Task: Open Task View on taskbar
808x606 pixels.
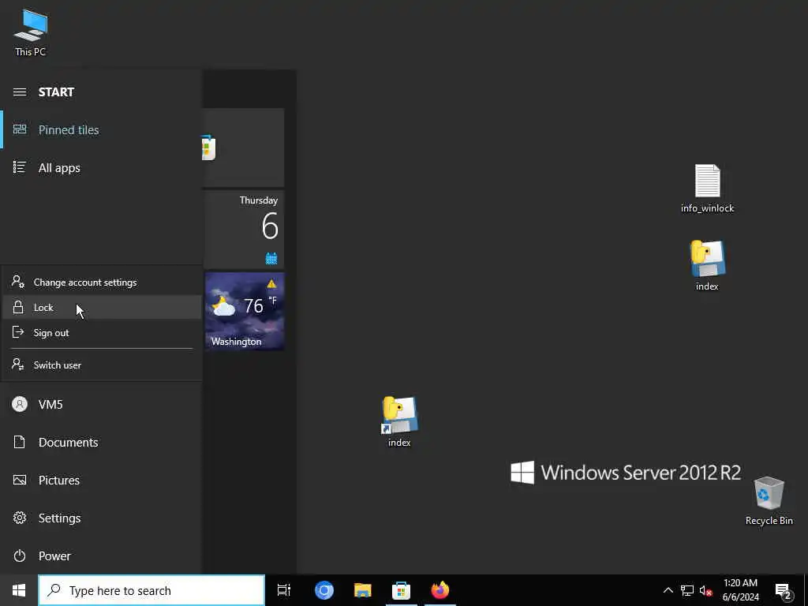Action: click(284, 590)
